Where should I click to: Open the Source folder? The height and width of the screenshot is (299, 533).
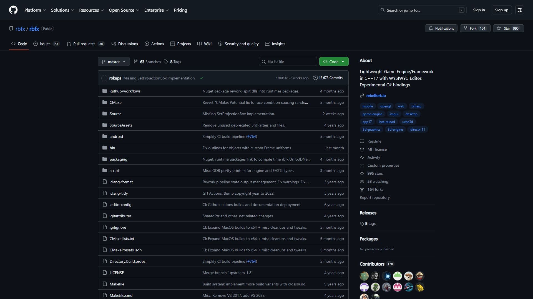[115, 114]
